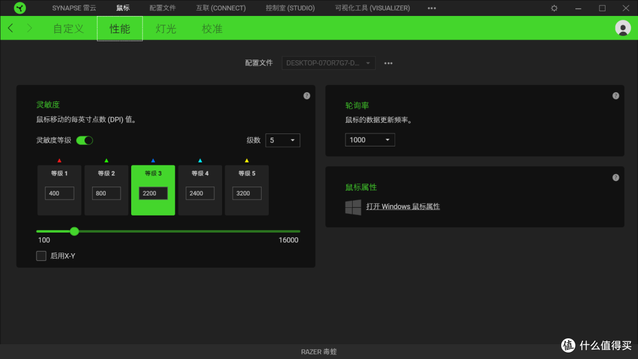The height and width of the screenshot is (359, 638).
Task: Click the 2400 DPI input field
Action: pyautogui.click(x=200, y=193)
